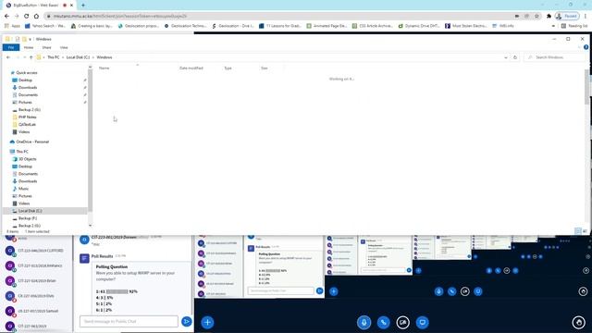Reload the page in Chrome
Image resolution: width=592 pixels, height=333 pixels.
26,17
